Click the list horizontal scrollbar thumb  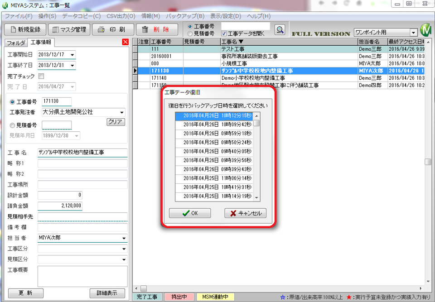144,288
